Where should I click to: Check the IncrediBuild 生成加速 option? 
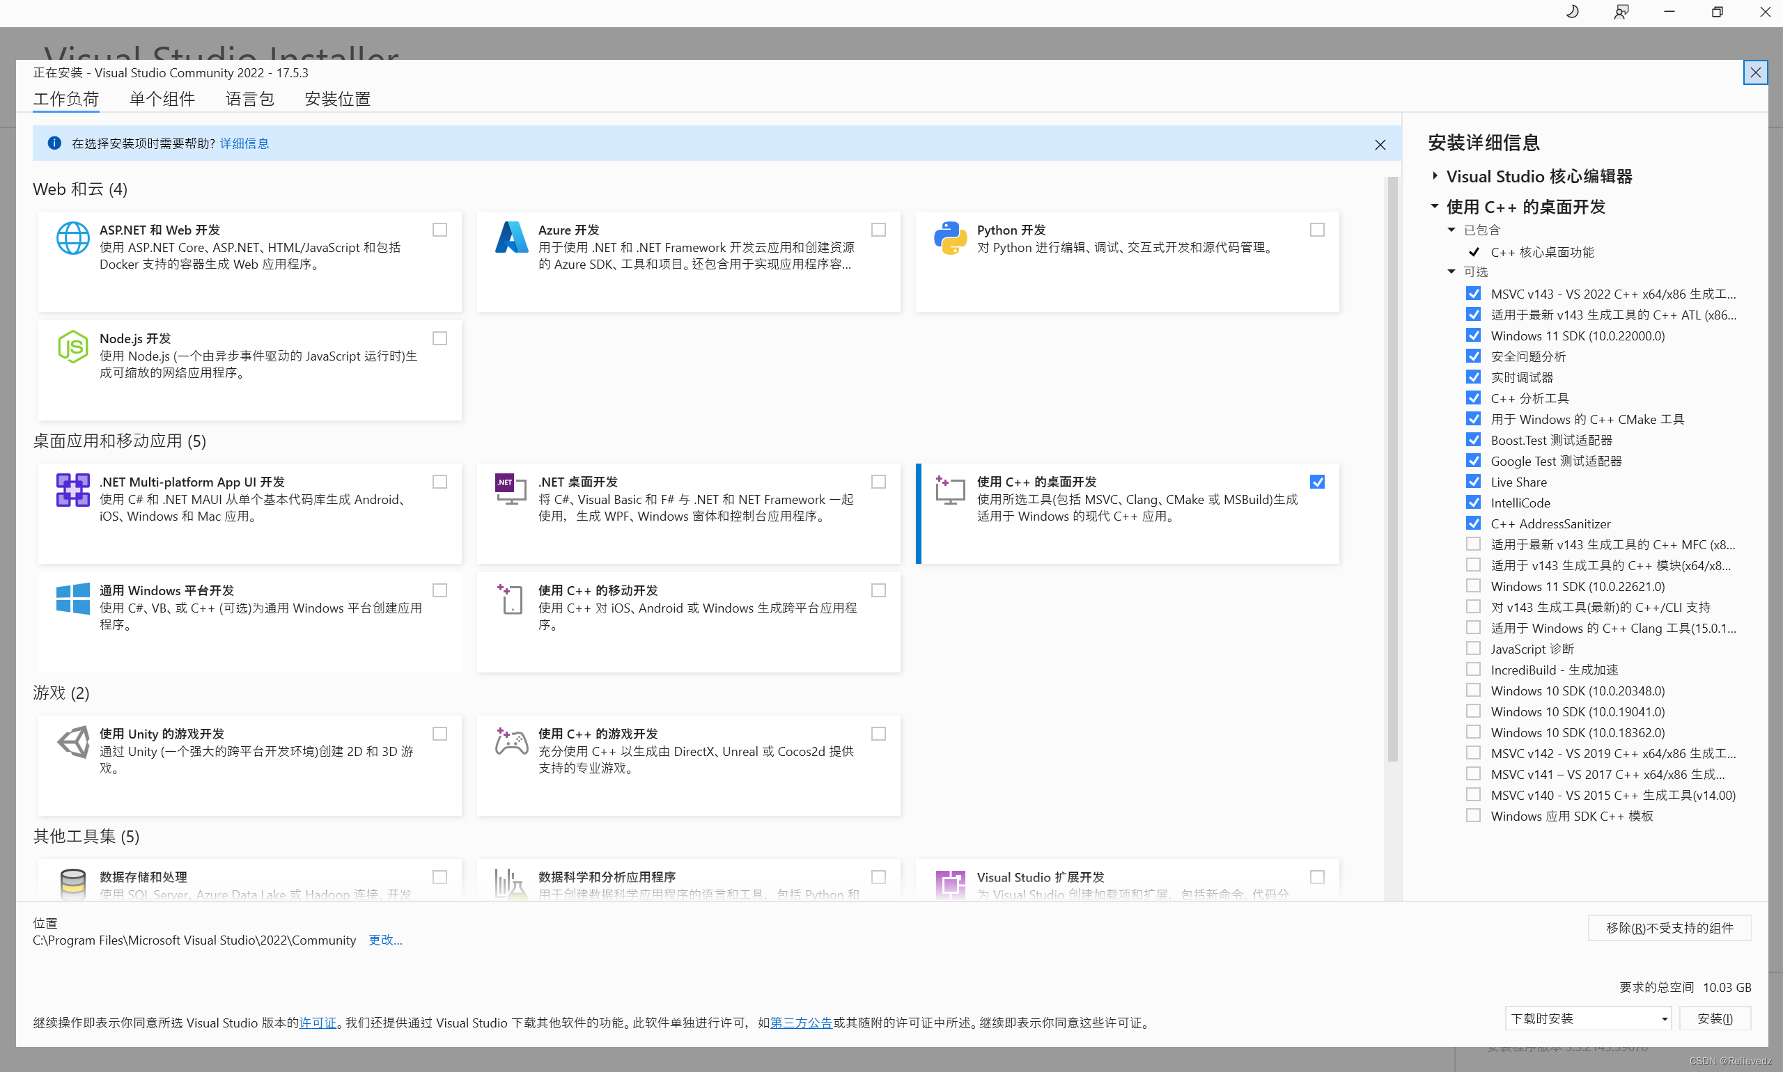click(x=1473, y=669)
